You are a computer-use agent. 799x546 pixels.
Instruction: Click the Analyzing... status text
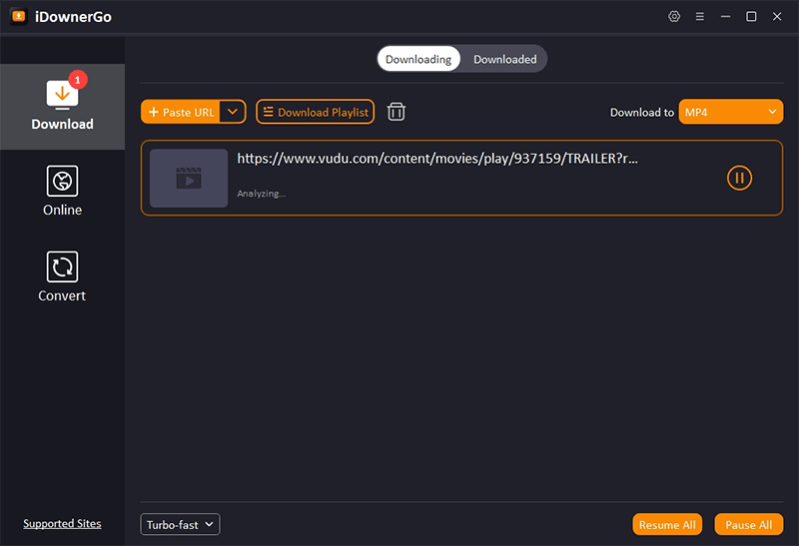point(261,194)
